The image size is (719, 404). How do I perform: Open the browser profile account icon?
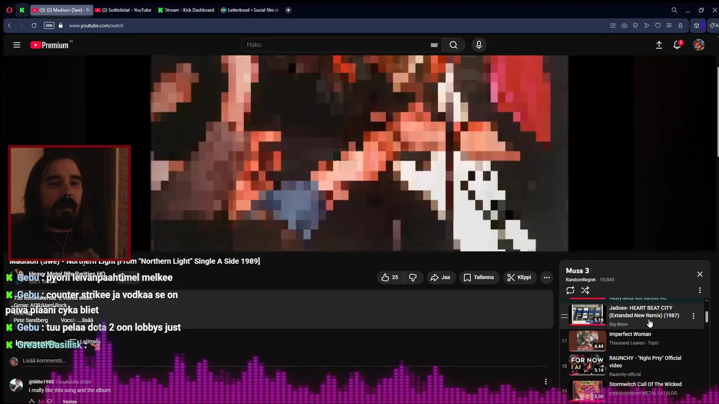[680, 25]
